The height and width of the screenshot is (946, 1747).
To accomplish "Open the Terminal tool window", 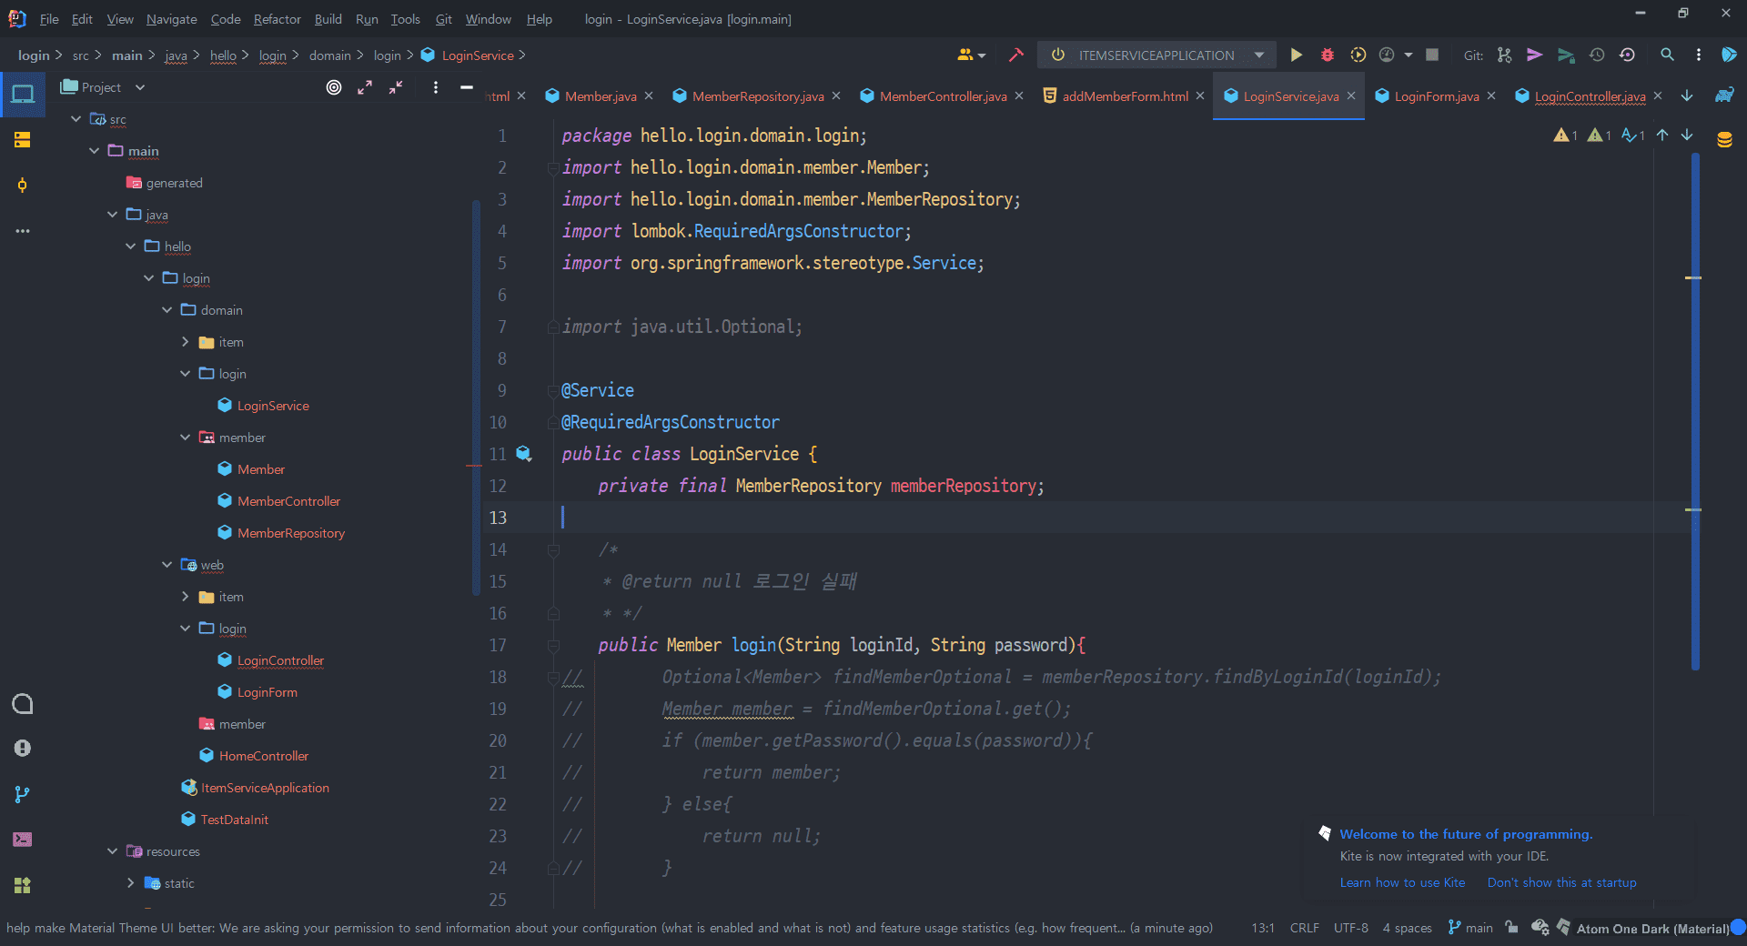I will pos(22,839).
